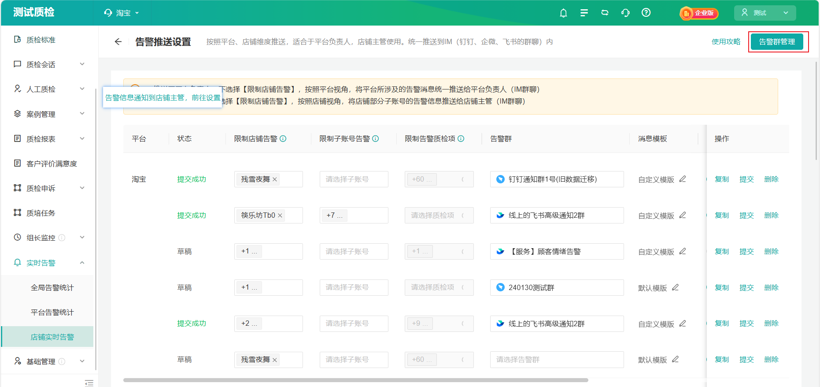Open 【服务】顾客情绪告警 group dropdown
This screenshot has height=387, width=820.
557,251
